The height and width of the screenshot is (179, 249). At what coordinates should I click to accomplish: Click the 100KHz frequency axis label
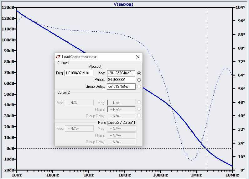tap(160, 175)
